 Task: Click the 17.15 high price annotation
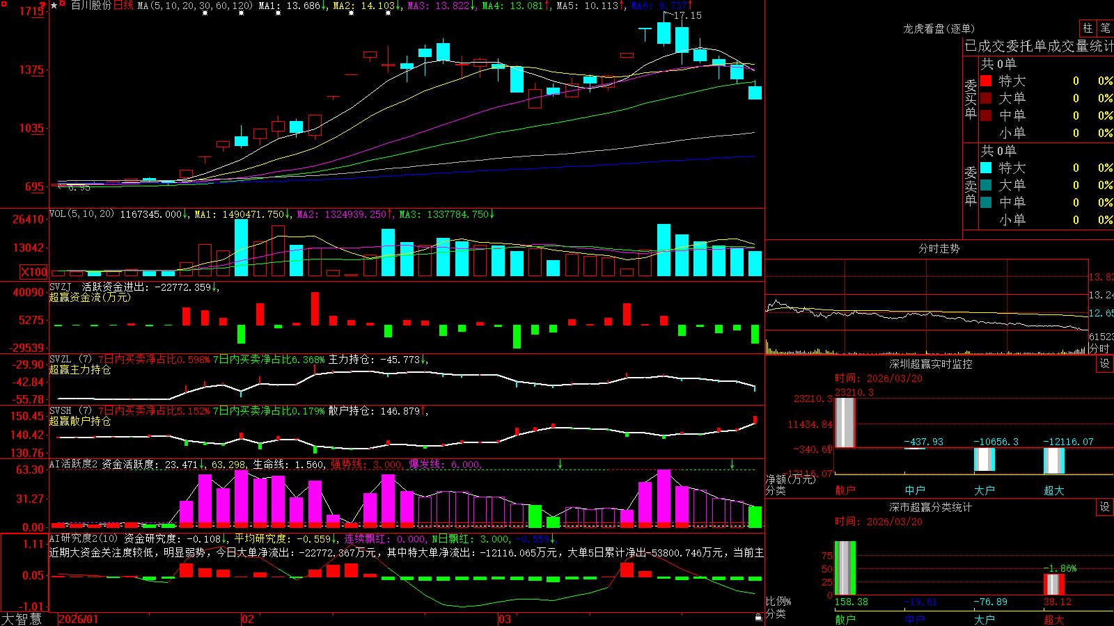coord(687,15)
